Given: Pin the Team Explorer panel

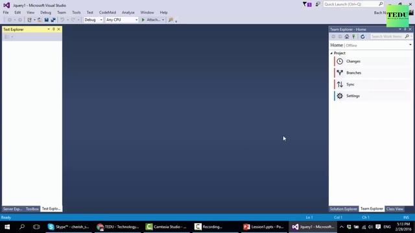Looking at the screenshot, I should tap(405, 29).
